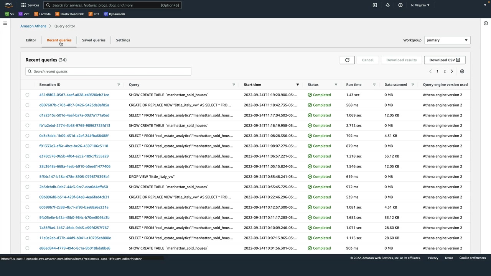This screenshot has width=491, height=276.
Task: Select query row 451d8f62-05d7-4aef-a828-e49390eb21ee
Action: tap(27, 95)
